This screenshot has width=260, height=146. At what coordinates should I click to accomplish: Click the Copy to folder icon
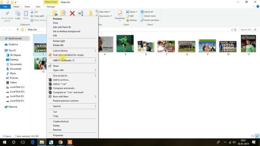pyautogui.click(x=63, y=13)
